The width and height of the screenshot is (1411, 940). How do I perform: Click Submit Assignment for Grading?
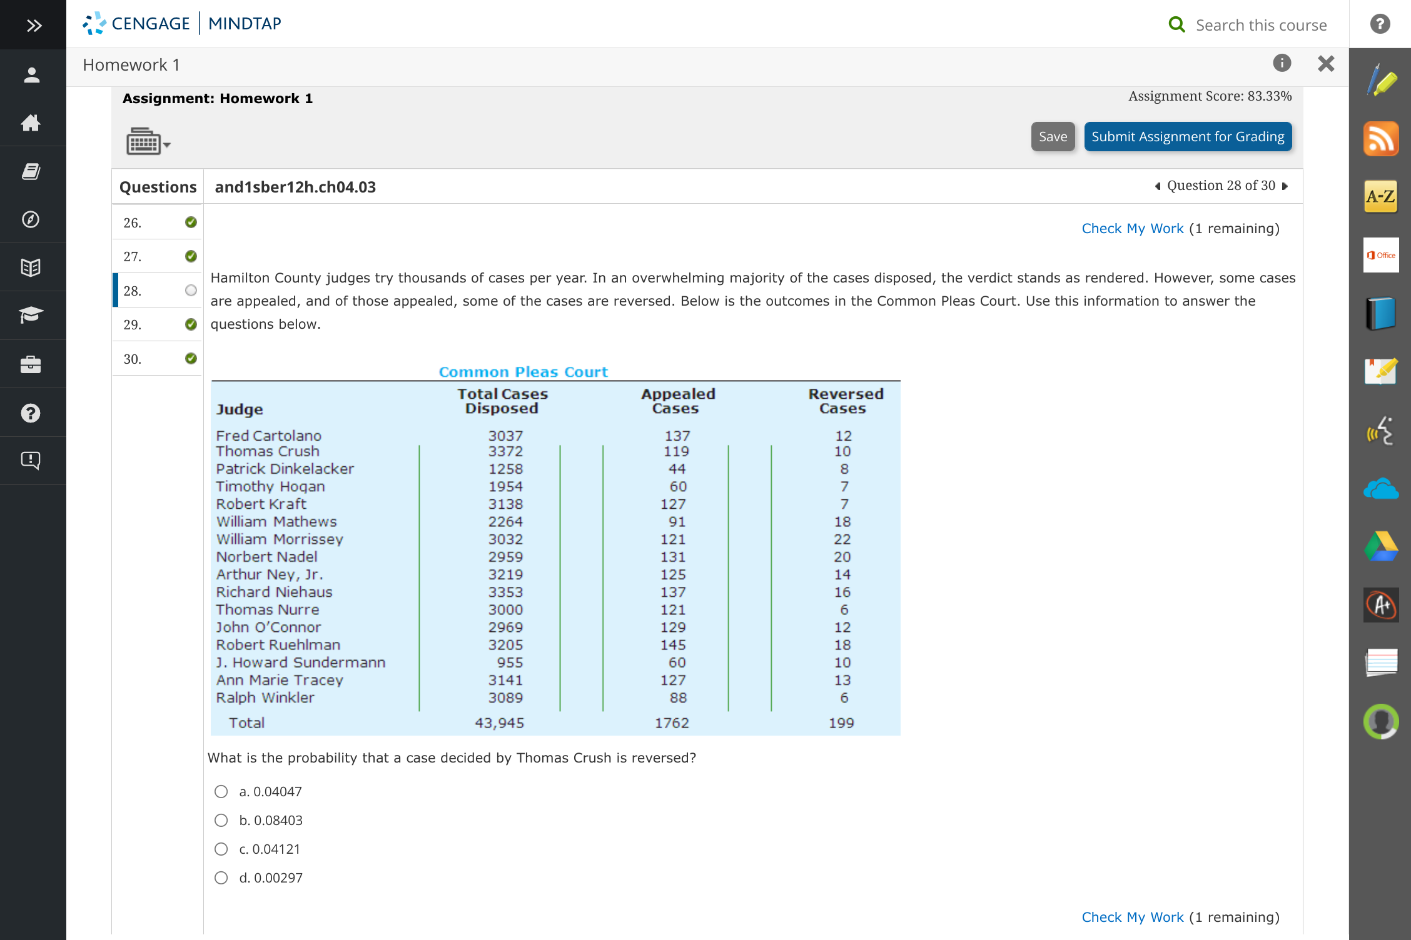[1188, 136]
